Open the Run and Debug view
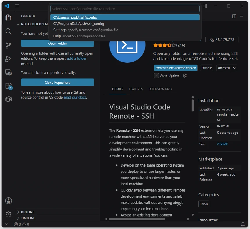This screenshot has width=250, height=229. click(x=8, y=59)
